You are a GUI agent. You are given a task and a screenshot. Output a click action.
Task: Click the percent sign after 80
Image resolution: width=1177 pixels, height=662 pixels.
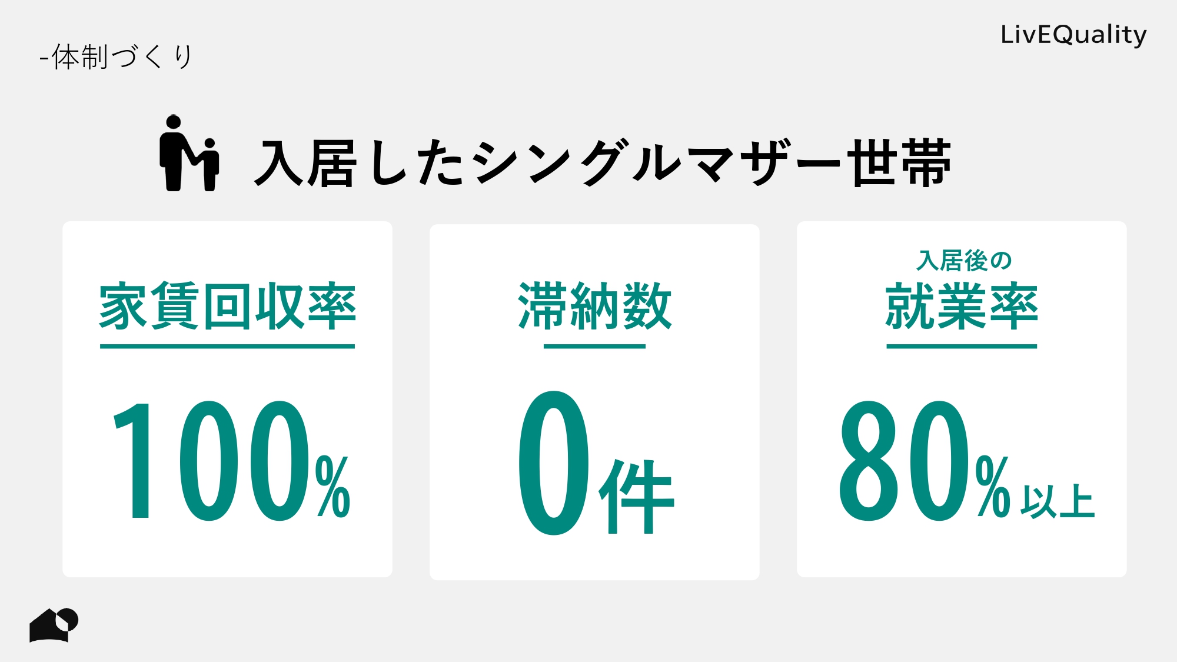point(993,487)
